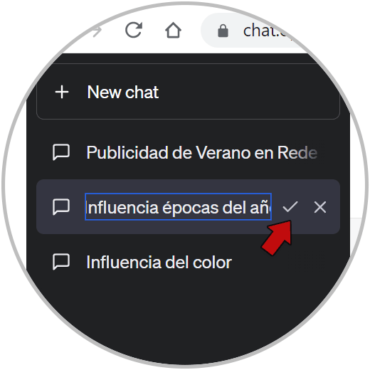This screenshot has width=370, height=370.
Task: Start a New chat
Action: 188,92
